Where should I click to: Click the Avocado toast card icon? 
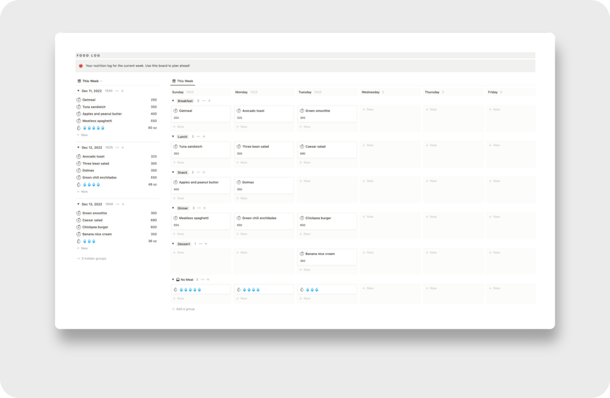[239, 111]
